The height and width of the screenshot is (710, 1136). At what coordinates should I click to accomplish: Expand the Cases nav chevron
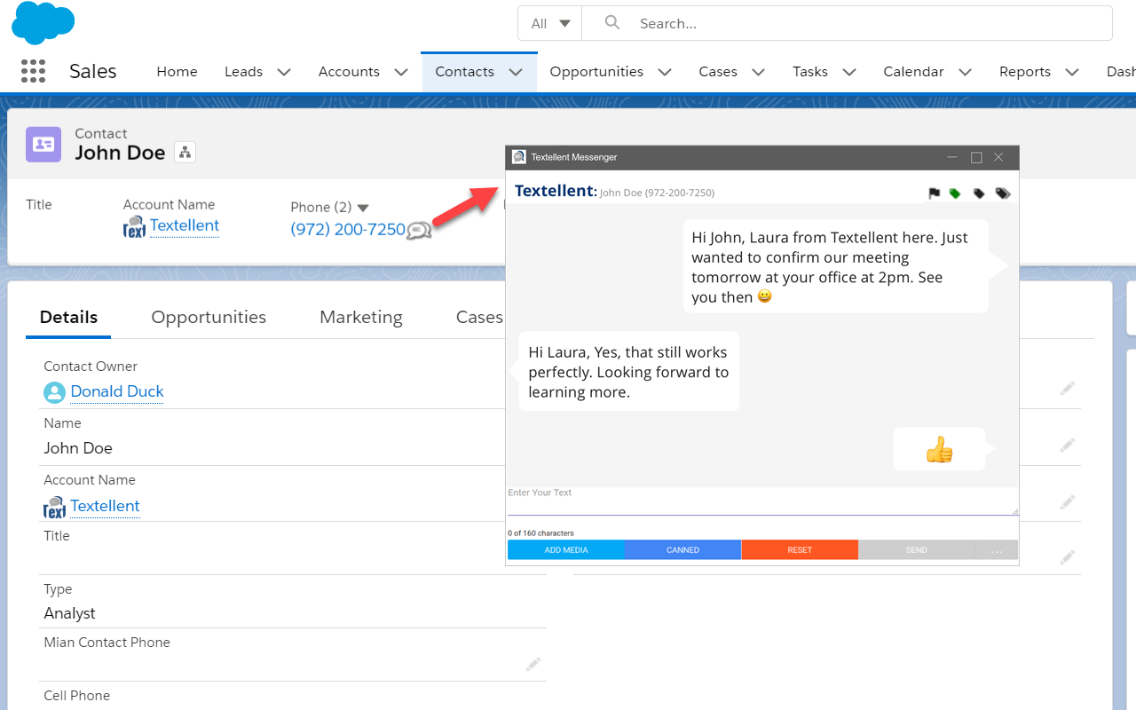click(x=758, y=72)
